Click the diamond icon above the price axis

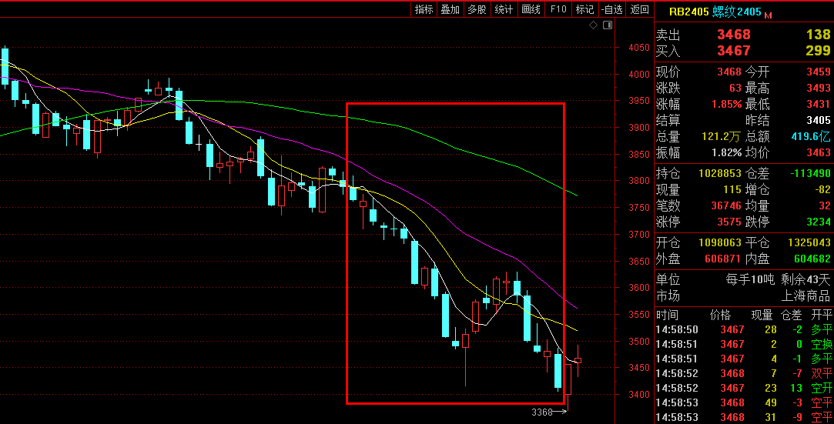[593, 25]
